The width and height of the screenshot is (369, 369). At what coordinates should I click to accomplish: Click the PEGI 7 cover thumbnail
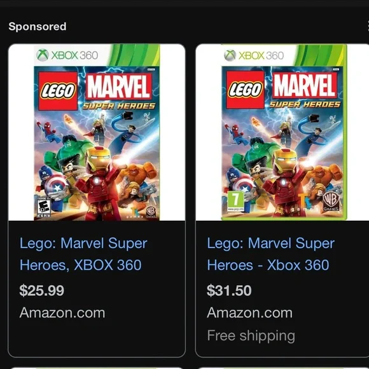click(282, 132)
